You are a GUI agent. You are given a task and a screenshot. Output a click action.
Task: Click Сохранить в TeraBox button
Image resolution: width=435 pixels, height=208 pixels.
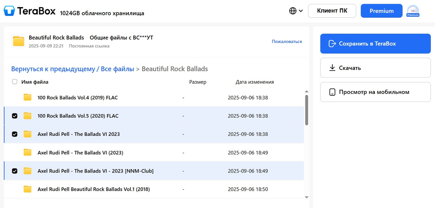376,44
